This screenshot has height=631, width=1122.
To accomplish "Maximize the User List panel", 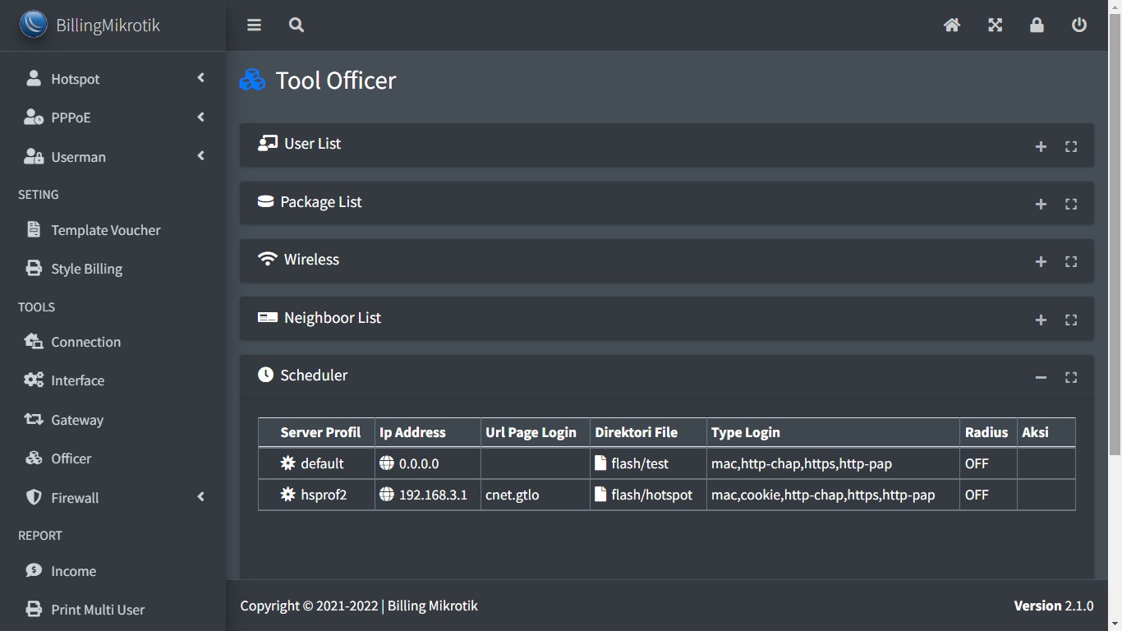I will (1071, 147).
